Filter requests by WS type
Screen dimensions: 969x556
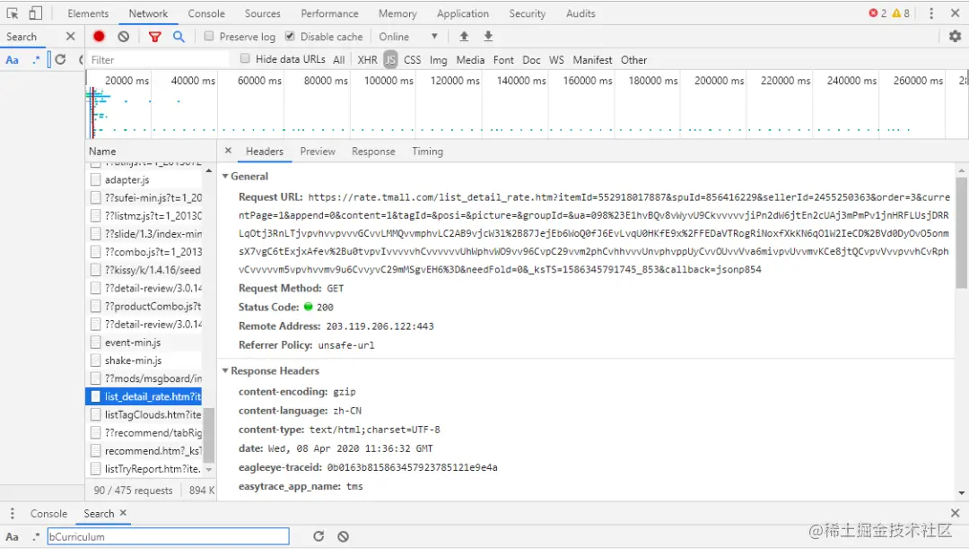click(x=556, y=60)
